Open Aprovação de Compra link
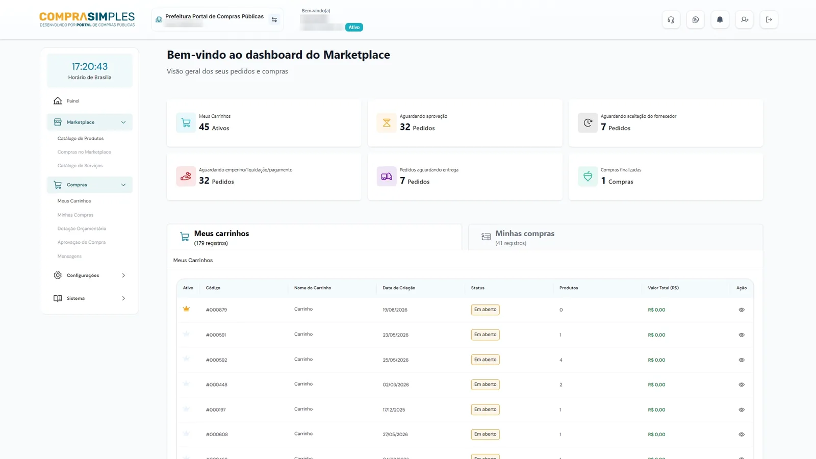 82,243
